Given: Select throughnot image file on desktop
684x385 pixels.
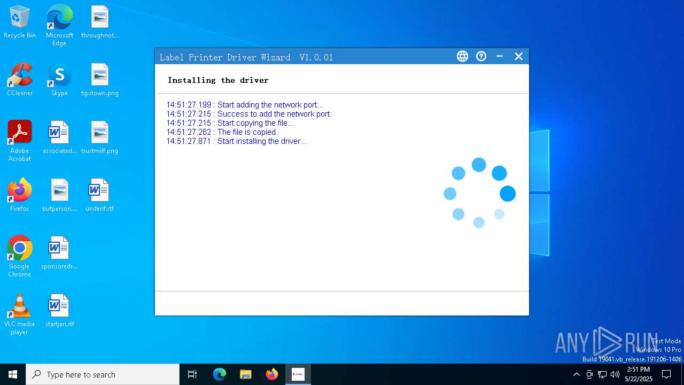Looking at the screenshot, I should [100, 22].
